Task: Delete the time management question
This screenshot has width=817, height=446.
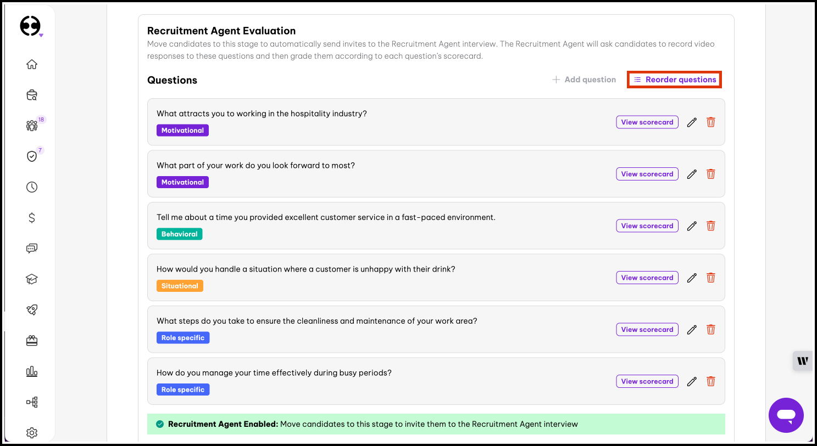Action: point(710,381)
